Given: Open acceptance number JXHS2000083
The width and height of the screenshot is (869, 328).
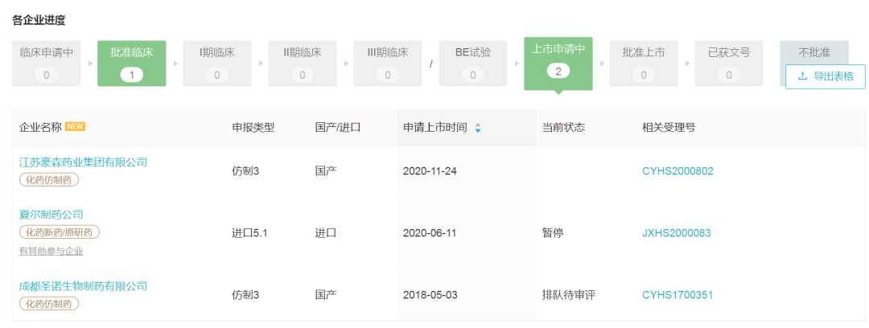Looking at the screenshot, I should pos(677,233).
